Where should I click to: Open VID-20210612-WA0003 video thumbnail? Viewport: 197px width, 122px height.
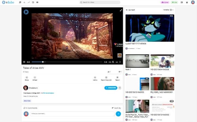(137, 84)
